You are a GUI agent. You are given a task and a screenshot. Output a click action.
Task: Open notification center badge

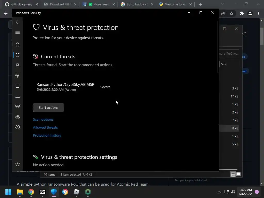(x=257, y=192)
